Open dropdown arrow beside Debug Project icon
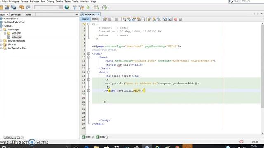This screenshot has width=264, height=148. [x=100, y=7]
